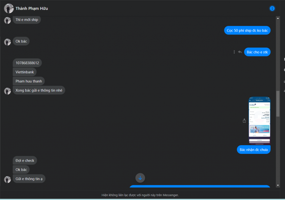This screenshot has height=200, width=285.
Task: Select the account number message '107868388612'
Action: coord(27,63)
